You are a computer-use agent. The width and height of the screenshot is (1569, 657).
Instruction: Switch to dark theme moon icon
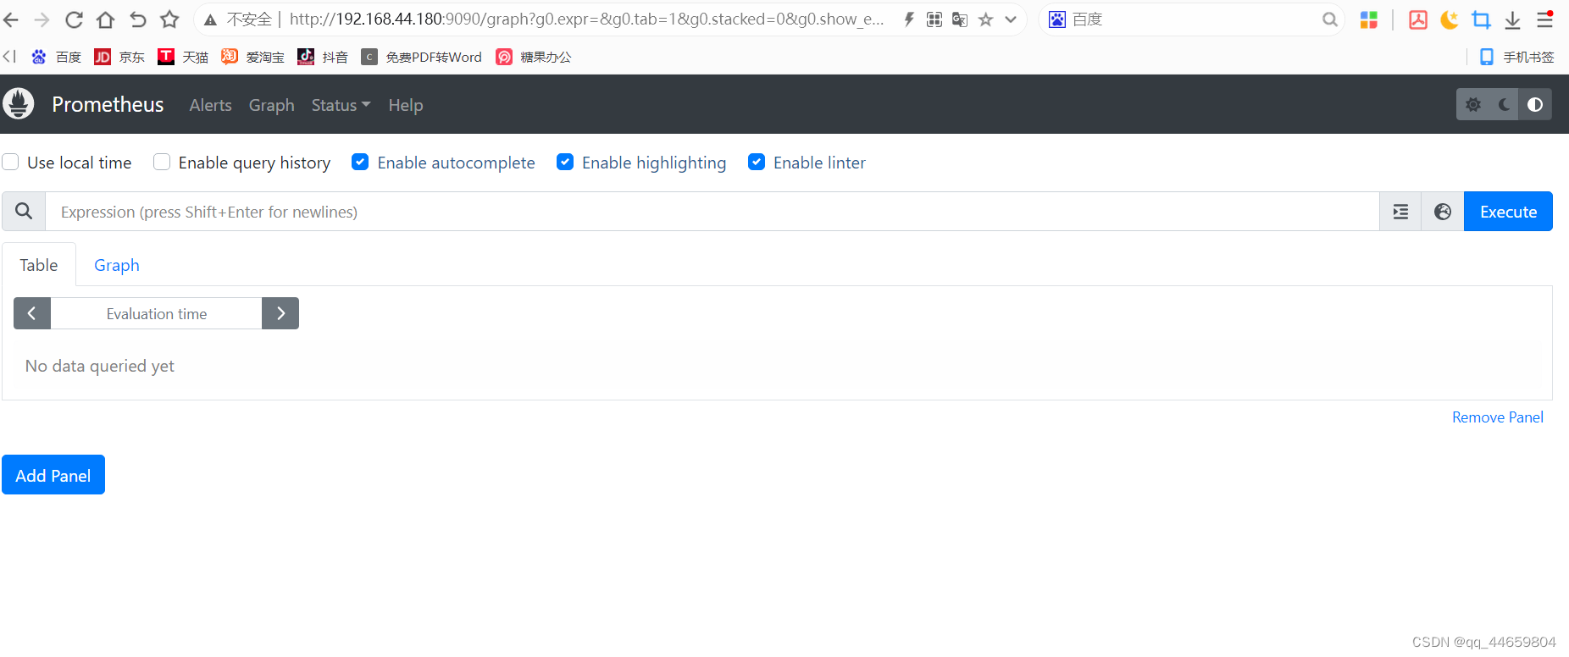(1505, 104)
